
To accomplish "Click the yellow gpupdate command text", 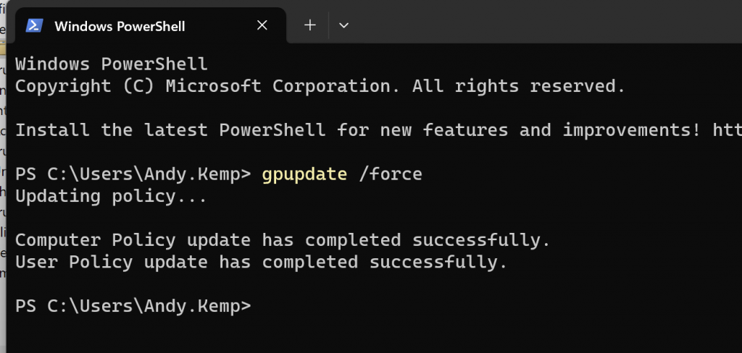I will pyautogui.click(x=304, y=174).
